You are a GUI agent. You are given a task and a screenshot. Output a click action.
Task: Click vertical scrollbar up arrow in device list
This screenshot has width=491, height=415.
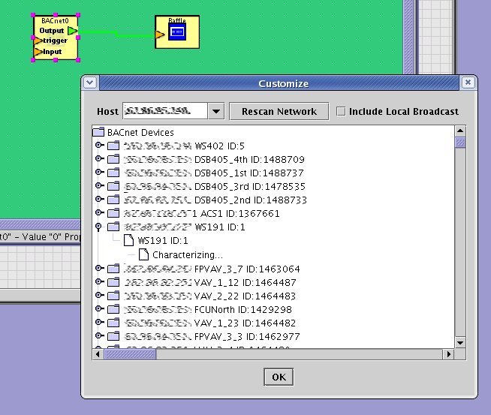pos(460,131)
